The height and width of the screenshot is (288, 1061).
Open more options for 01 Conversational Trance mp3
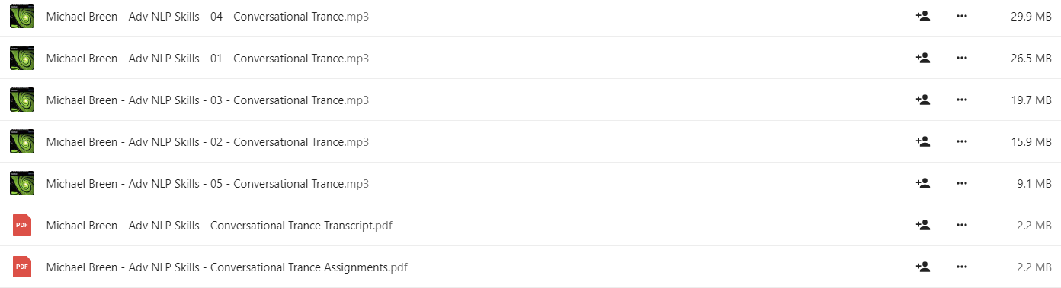962,58
